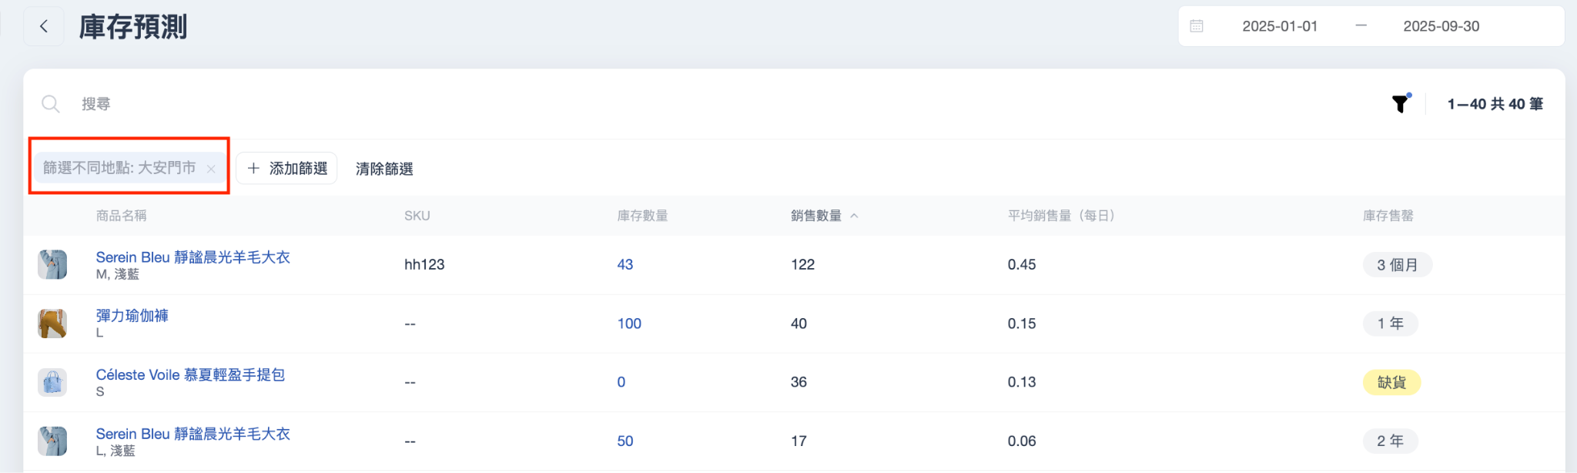Remove the 大安門市 location filter chip
Screen dimensions: 1577x473
(211, 169)
